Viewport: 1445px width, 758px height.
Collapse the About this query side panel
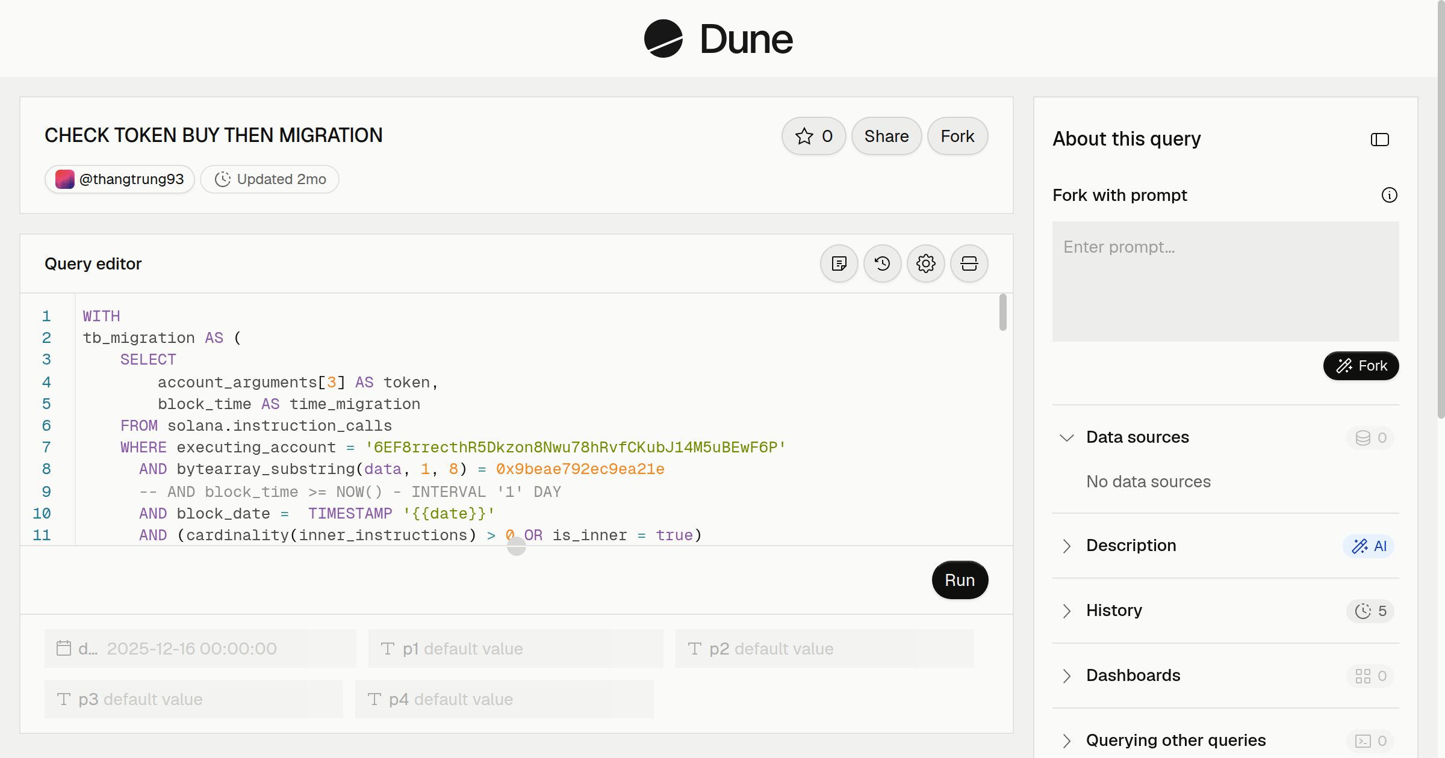[1379, 140]
